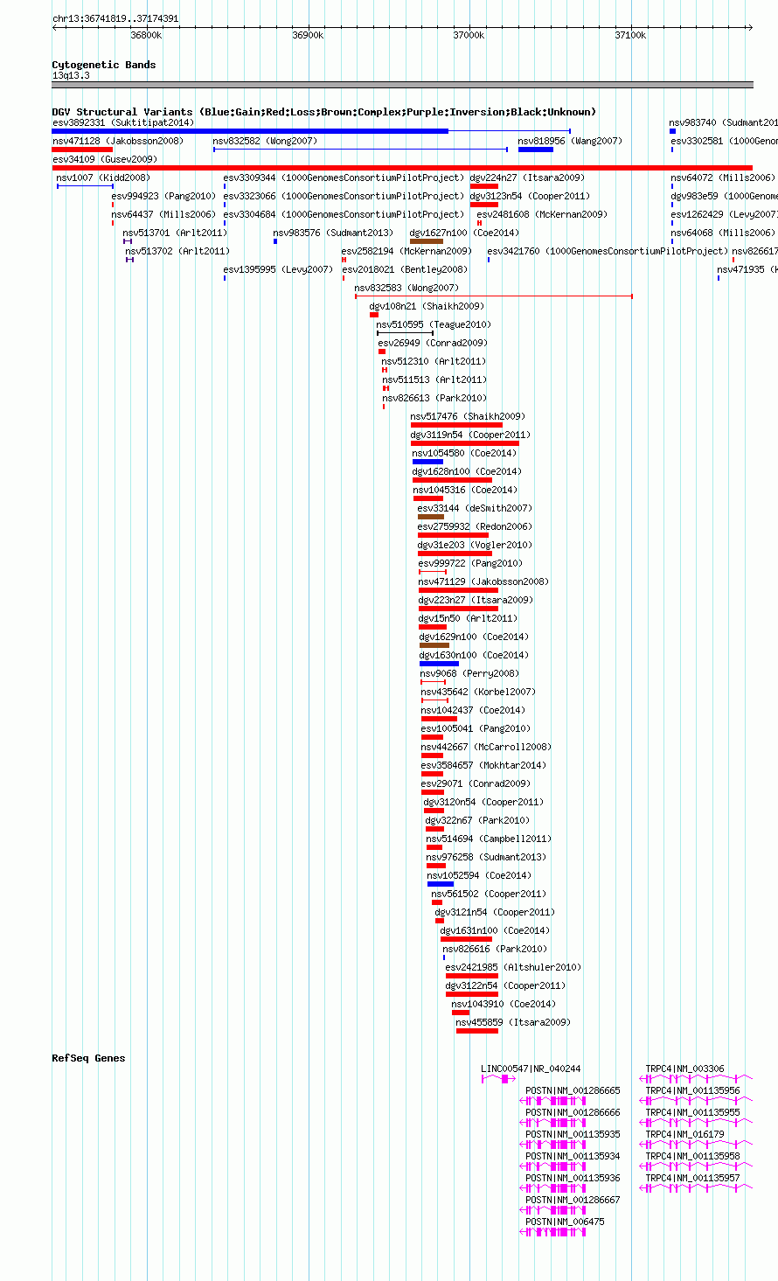Select esv2582194 (McKernan2009) label
778x1281 pixels.
(406, 252)
